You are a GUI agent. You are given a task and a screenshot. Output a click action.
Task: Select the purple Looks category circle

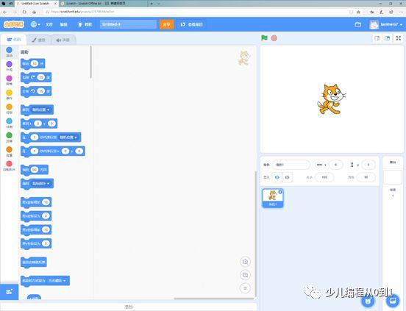9,64
